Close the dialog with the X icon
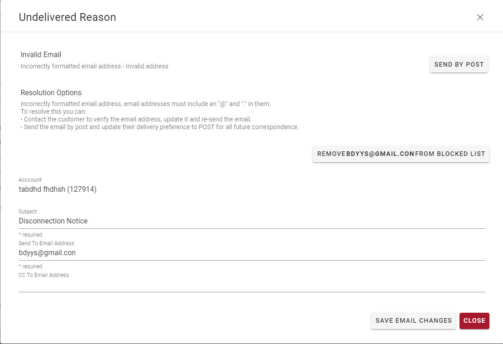The width and height of the screenshot is (503, 344). 480,17
